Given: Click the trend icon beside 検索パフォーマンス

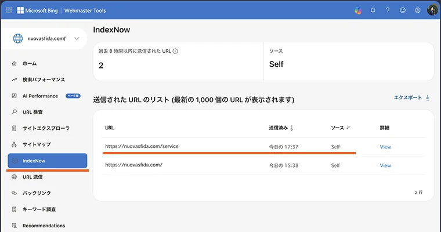Looking at the screenshot, I should coord(14,79).
